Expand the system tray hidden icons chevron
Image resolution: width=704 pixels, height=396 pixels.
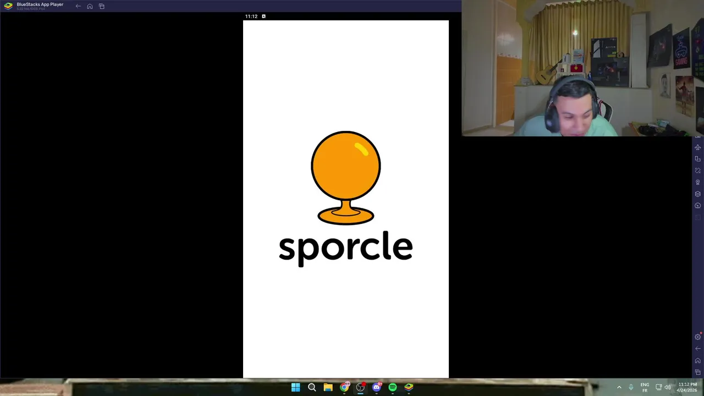click(x=619, y=387)
